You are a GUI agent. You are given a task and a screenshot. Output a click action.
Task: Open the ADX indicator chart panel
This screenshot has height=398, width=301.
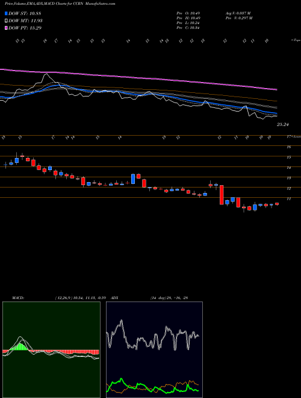154,350
